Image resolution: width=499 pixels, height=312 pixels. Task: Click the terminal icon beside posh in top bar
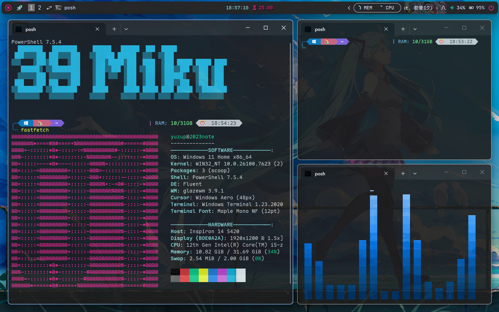58,8
